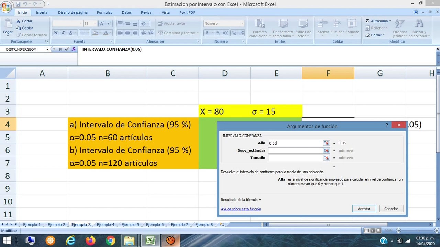Screen dimensions: 440x247
Task: Click the zoom slider on the status bar
Action: point(417,231)
